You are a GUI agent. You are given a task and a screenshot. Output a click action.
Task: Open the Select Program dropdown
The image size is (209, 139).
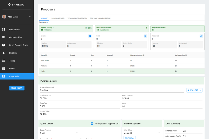[x=59, y=133]
